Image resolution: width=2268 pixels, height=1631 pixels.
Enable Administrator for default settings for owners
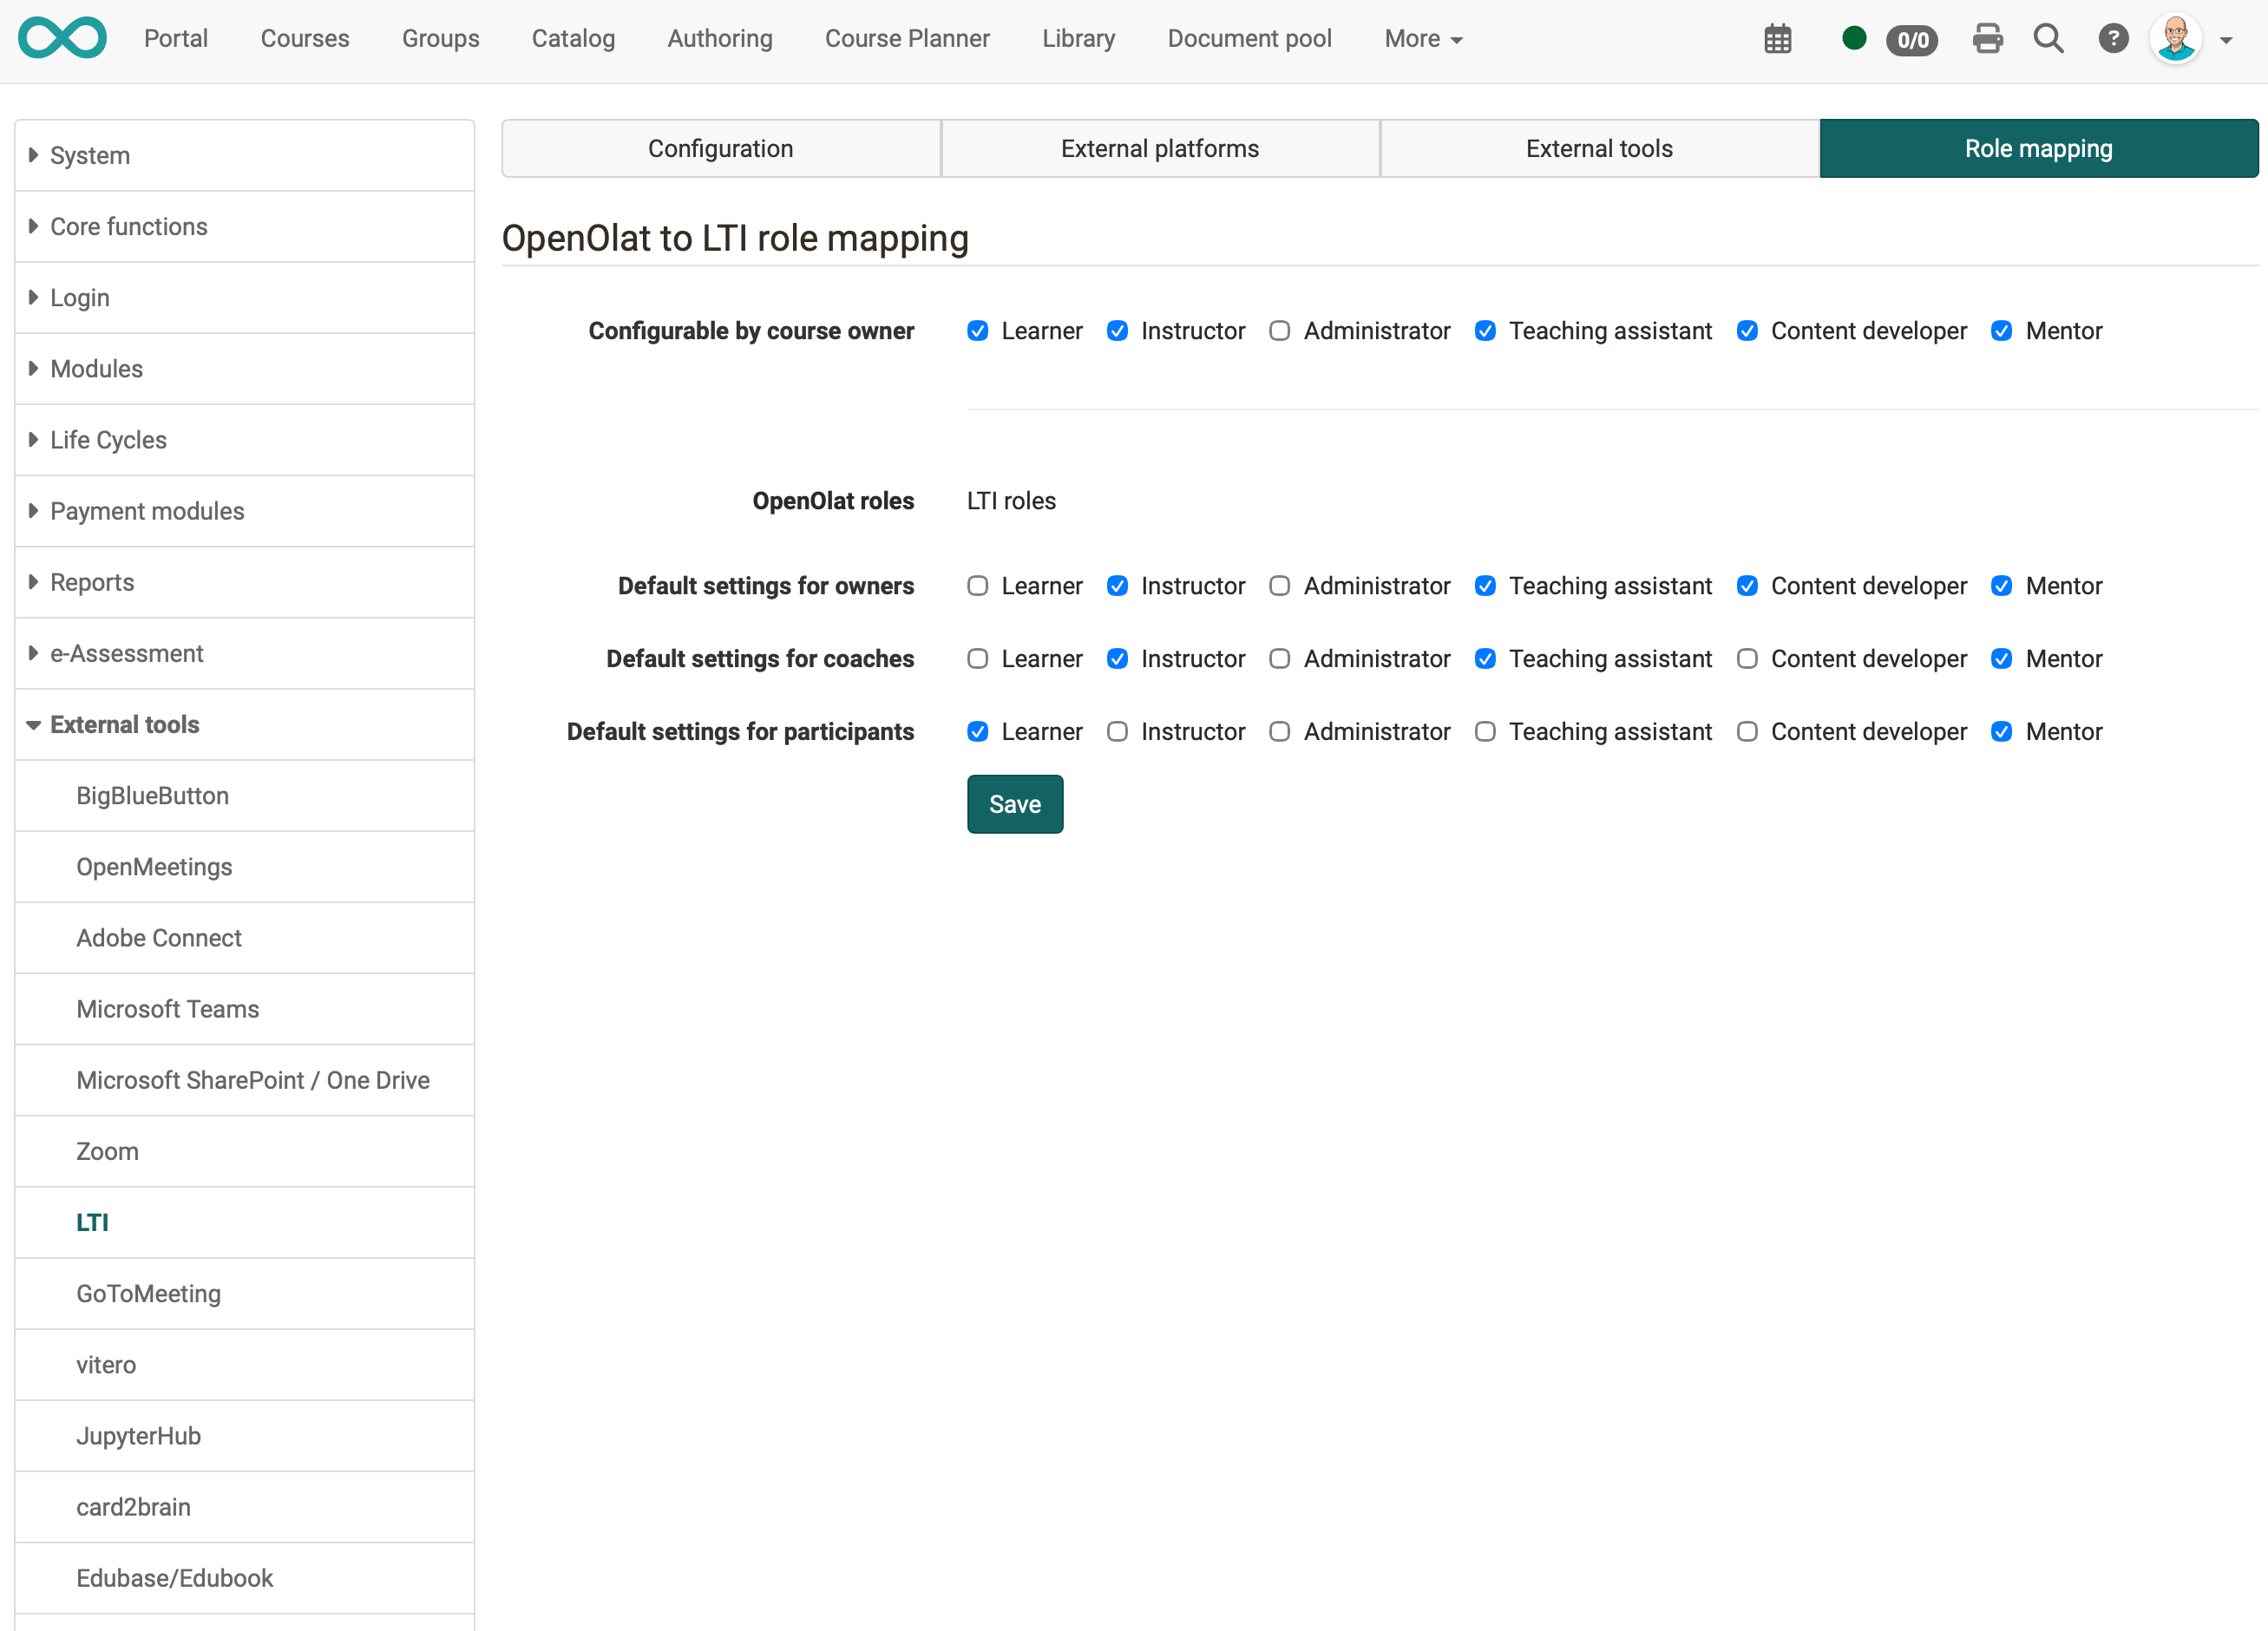tap(1280, 586)
